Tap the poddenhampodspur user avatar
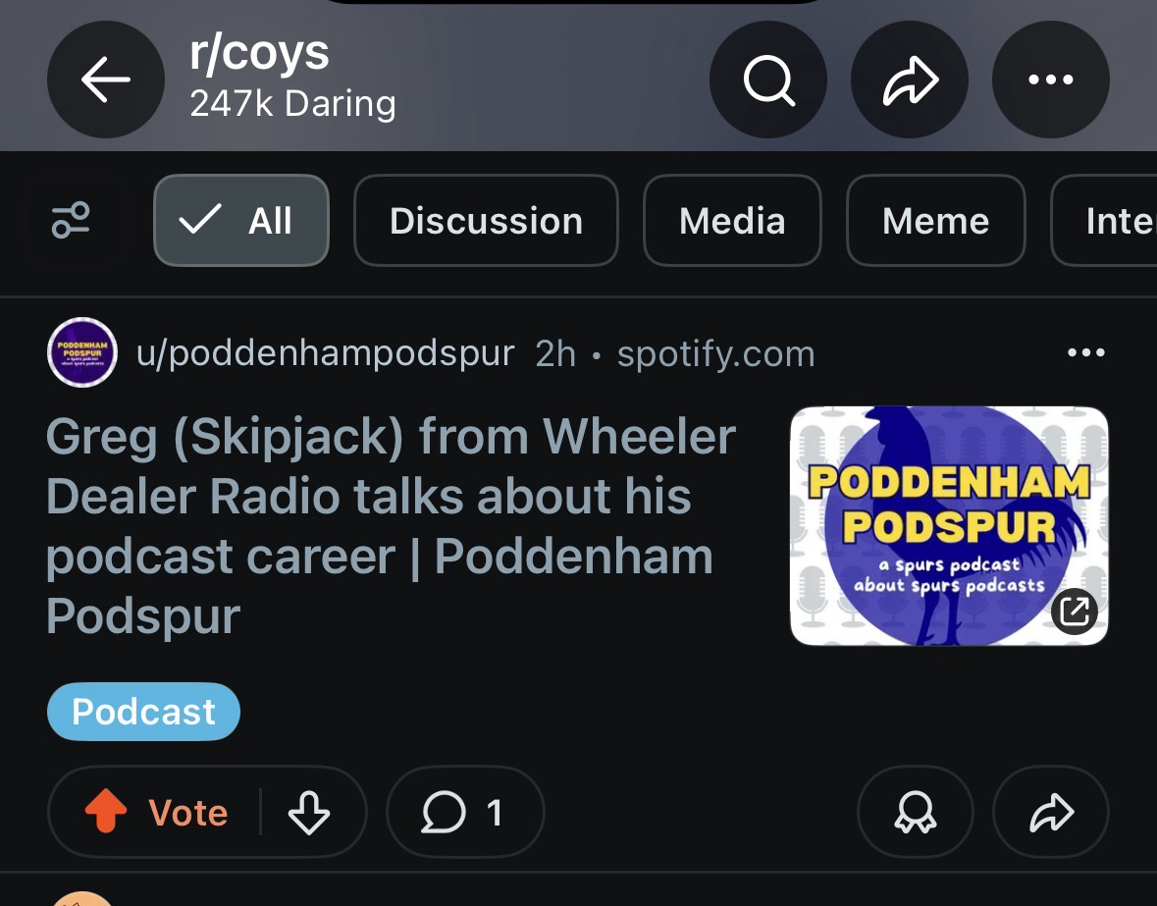The width and height of the screenshot is (1157, 906). click(82, 352)
